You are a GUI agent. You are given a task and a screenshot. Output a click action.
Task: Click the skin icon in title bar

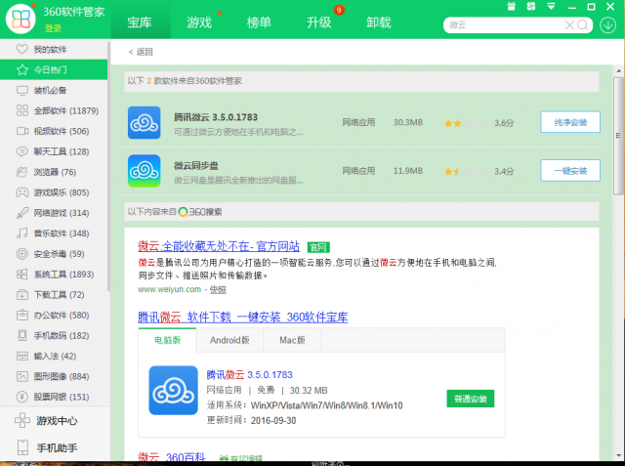[531, 7]
